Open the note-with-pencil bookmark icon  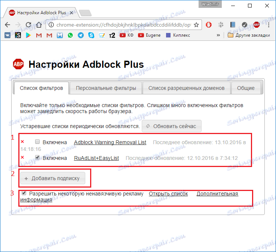tap(102, 35)
